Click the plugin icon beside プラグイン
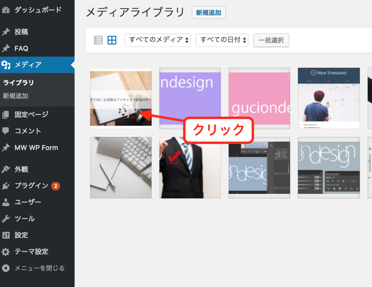The image size is (372, 287). (6, 186)
